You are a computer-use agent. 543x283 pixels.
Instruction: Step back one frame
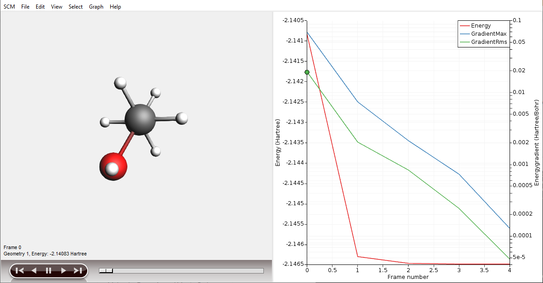tap(33, 270)
